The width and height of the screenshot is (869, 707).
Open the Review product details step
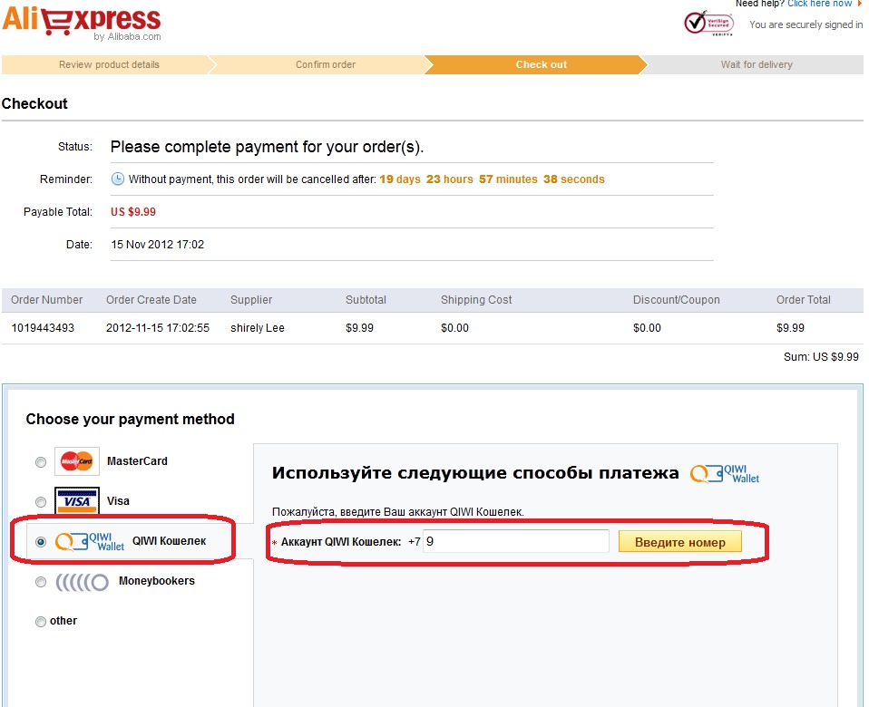(x=109, y=64)
